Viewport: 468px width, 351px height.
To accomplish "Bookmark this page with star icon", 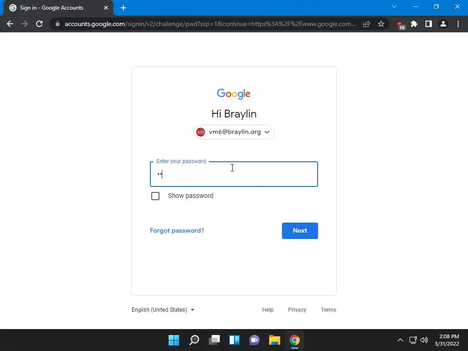I will coord(381,24).
